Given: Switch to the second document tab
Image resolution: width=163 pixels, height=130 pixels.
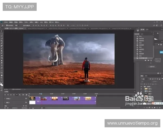Looking at the screenshot, I should click(30, 28).
